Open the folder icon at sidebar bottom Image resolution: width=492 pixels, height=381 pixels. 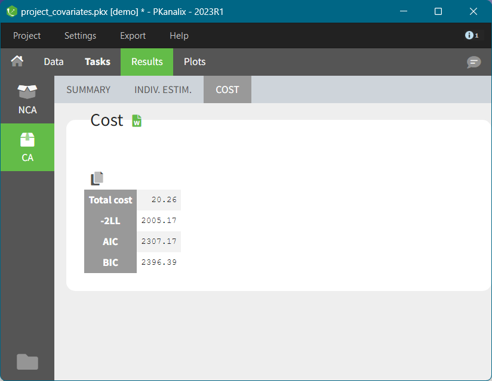point(27,361)
